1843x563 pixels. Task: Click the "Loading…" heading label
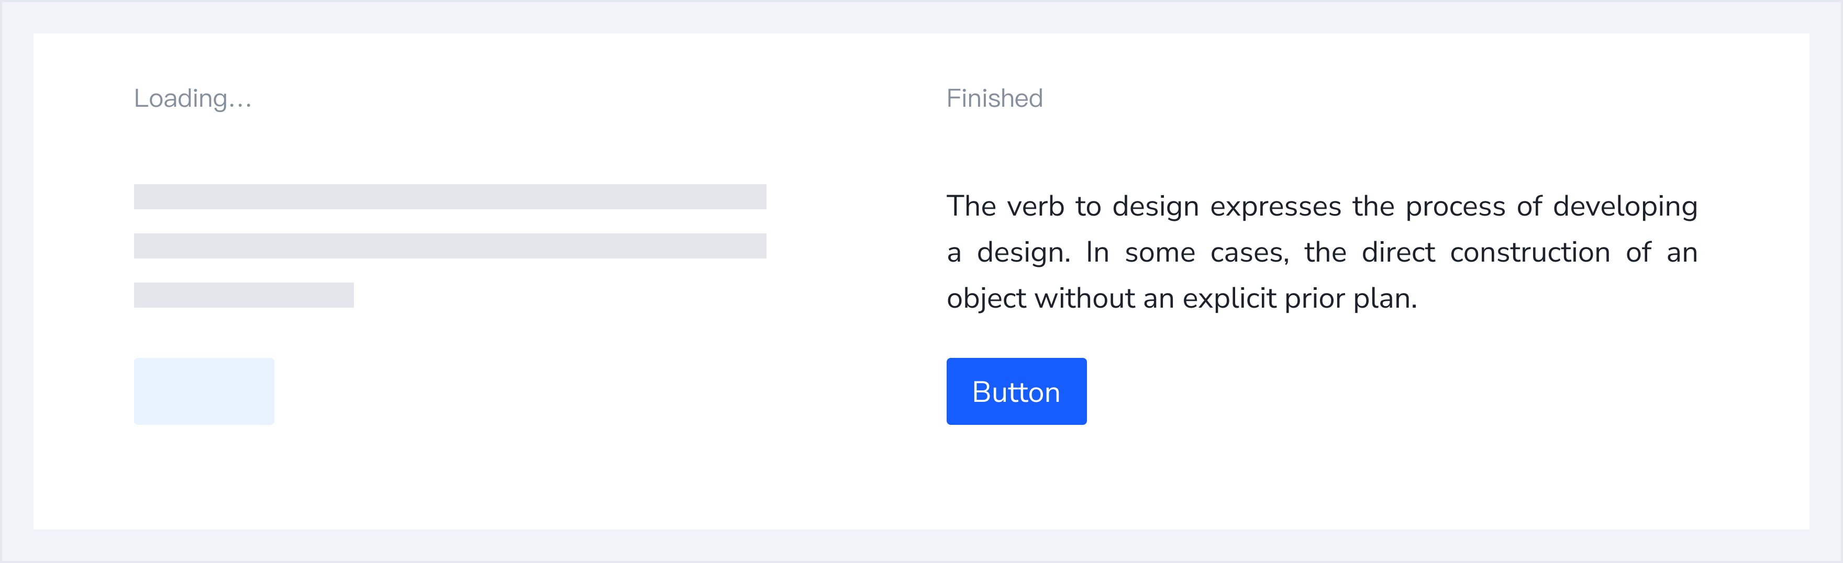(193, 98)
